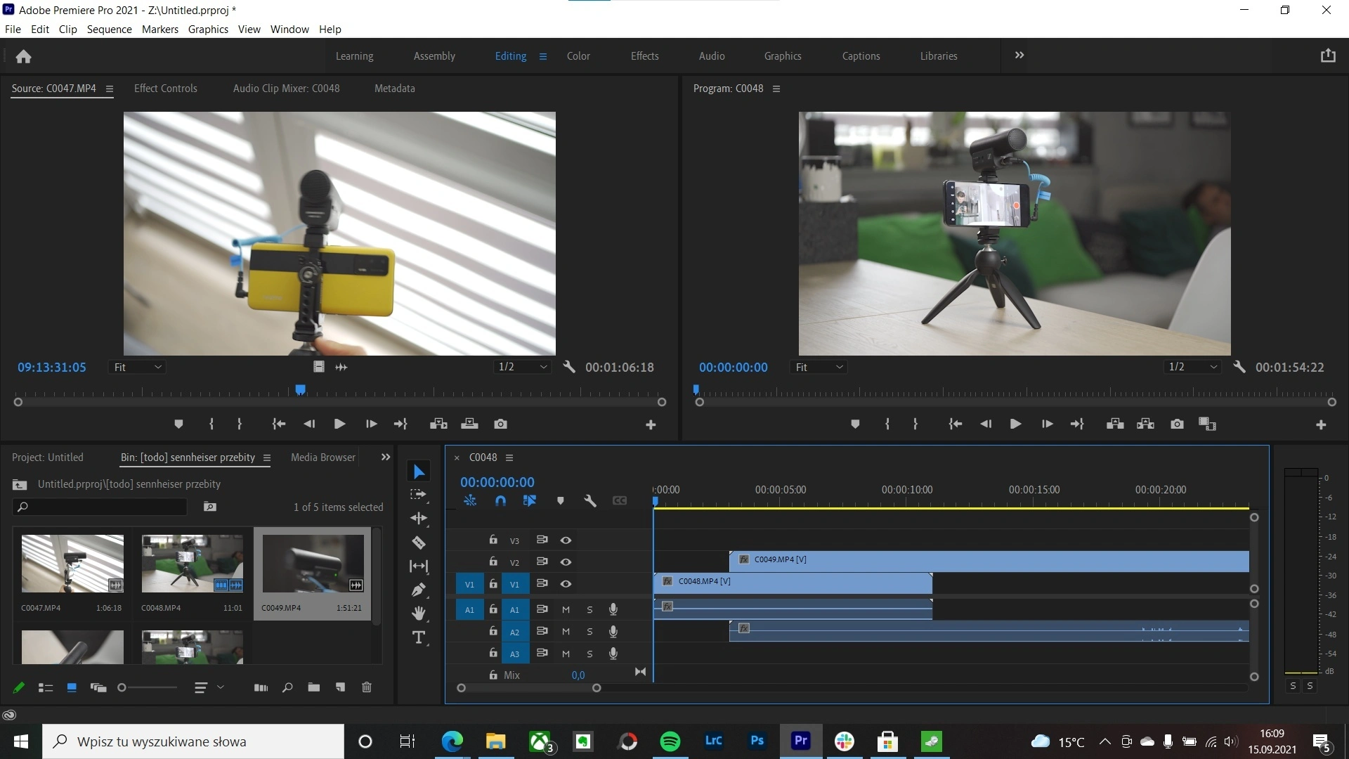Open timeline display settings wrench
The image size is (1349, 759).
click(590, 500)
